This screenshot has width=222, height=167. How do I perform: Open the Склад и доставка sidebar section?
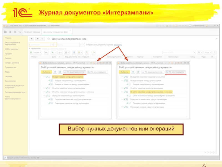click(12, 63)
